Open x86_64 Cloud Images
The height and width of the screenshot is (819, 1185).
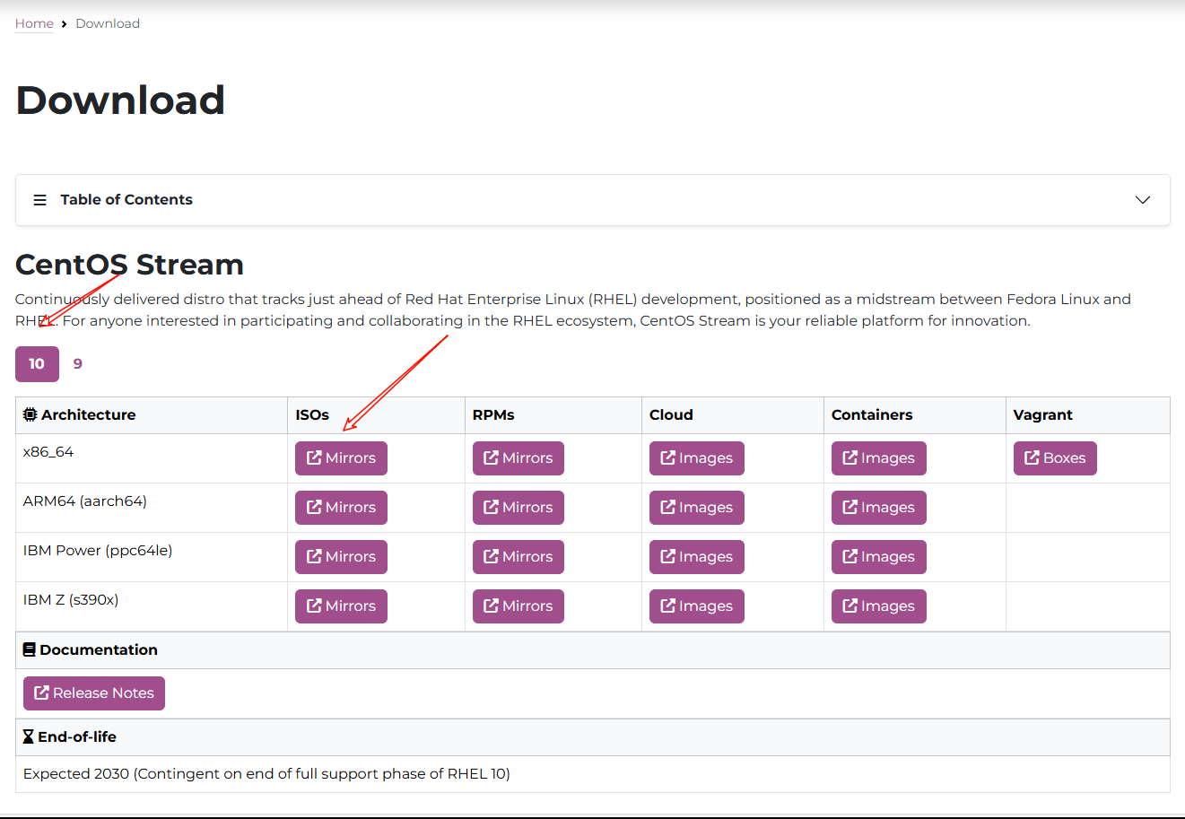[x=697, y=458]
